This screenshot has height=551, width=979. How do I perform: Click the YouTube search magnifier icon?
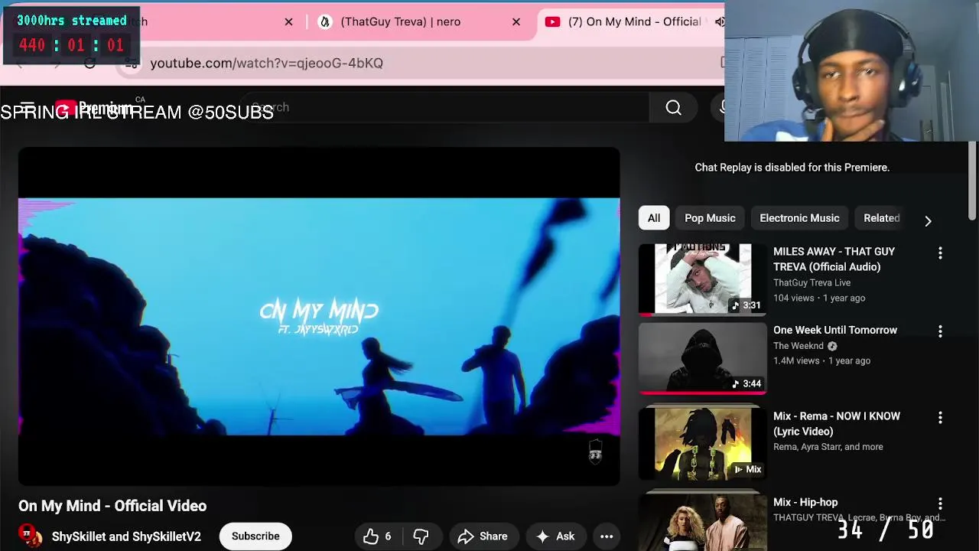673,108
